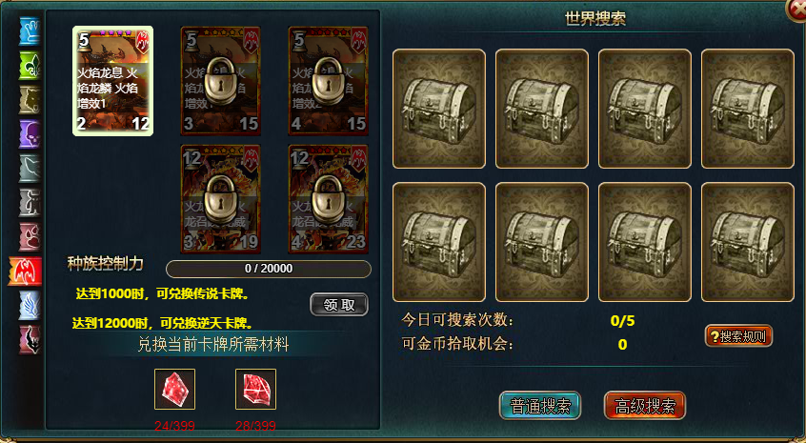Open the 搜索规则 search rules help
Screen dimensions: 806x443
tap(738, 336)
